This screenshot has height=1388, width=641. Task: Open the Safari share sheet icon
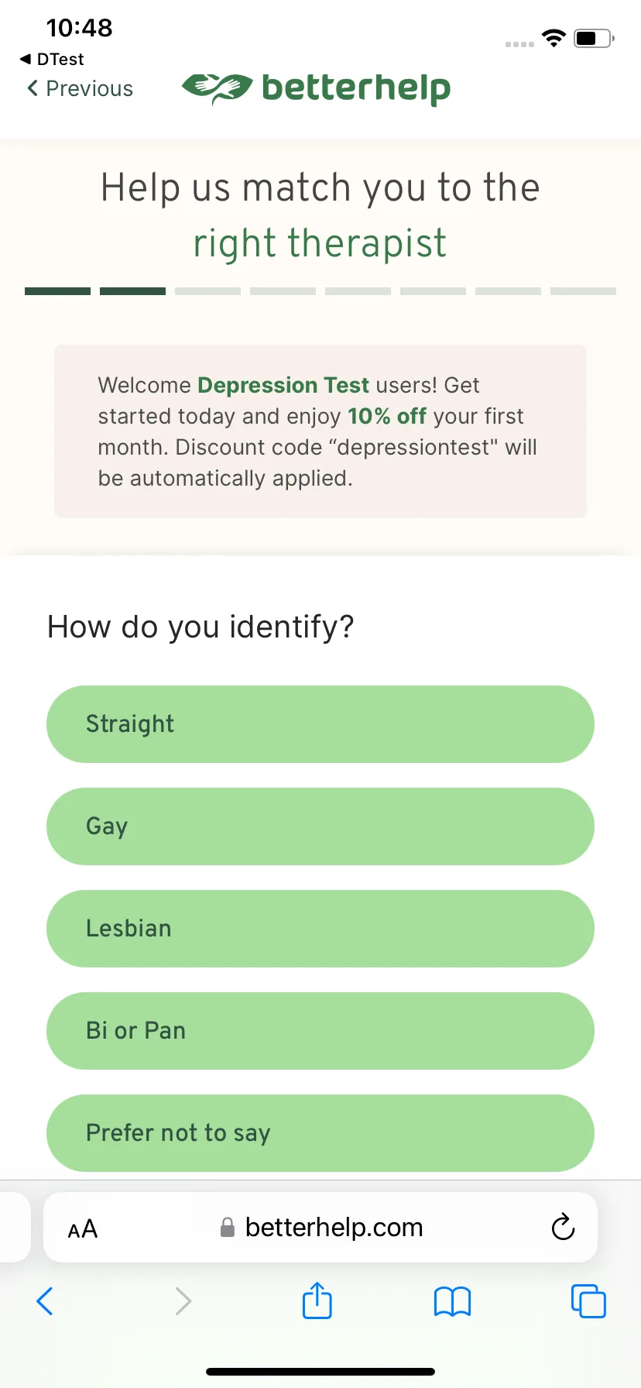pyautogui.click(x=317, y=1300)
